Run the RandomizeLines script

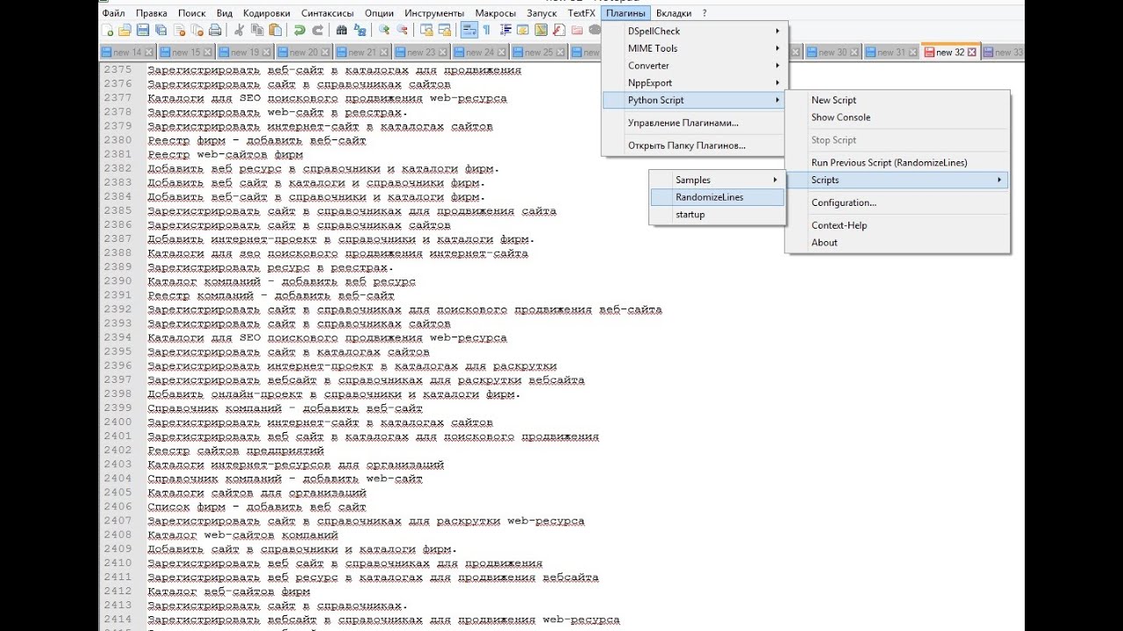[718, 197]
